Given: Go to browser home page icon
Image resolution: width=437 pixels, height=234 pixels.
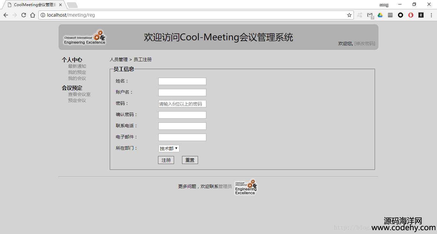Looking at the screenshot, I should click(x=33, y=15).
